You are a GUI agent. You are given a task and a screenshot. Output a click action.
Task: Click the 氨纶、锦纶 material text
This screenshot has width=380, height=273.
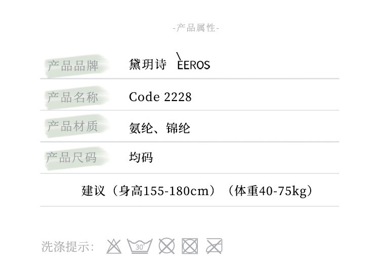pyautogui.click(x=159, y=128)
